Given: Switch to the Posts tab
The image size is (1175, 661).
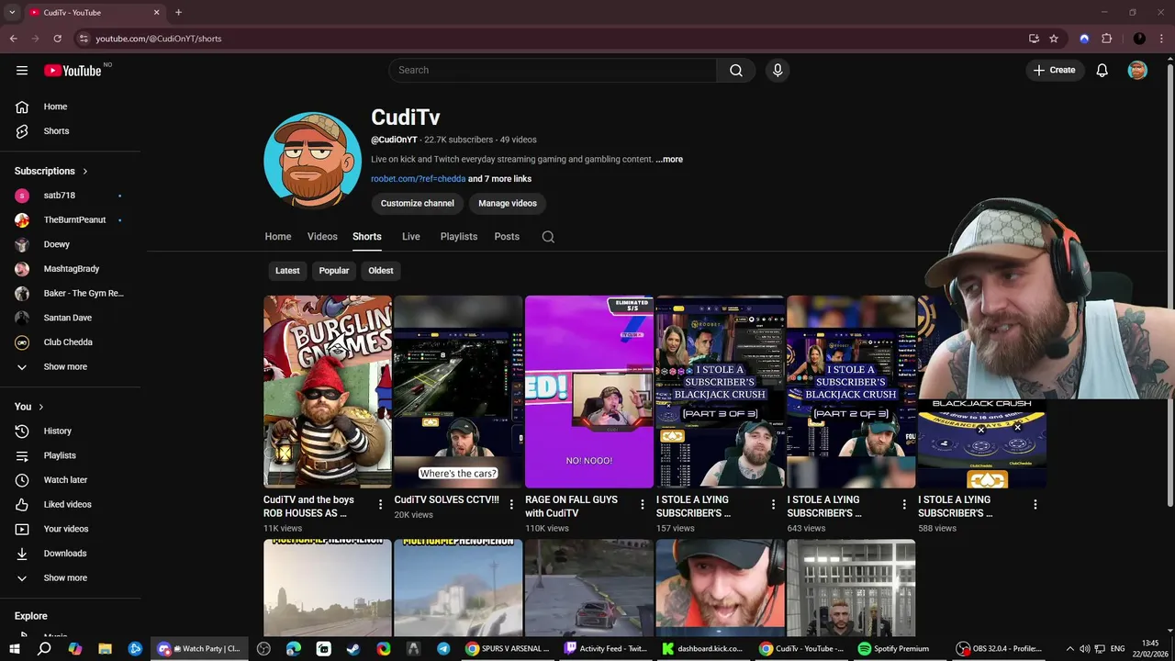Looking at the screenshot, I should coord(507,237).
